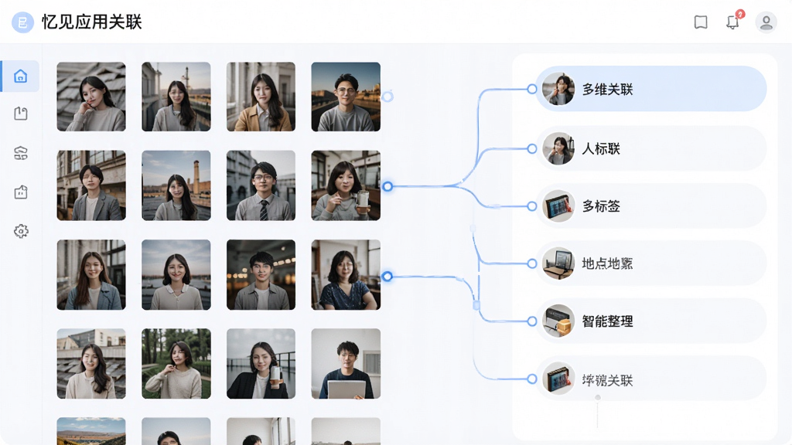Click the device icon in the bottom 关联 row
Screen dimensions: 792x445
tap(558, 379)
